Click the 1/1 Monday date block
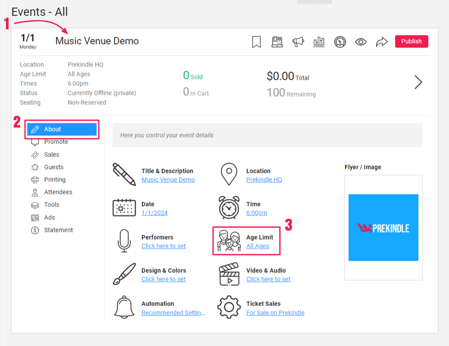The width and height of the screenshot is (449, 346). pyautogui.click(x=28, y=41)
